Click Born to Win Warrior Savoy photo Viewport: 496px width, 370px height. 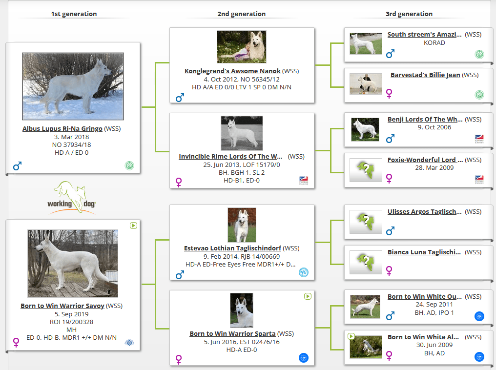pos(73,264)
